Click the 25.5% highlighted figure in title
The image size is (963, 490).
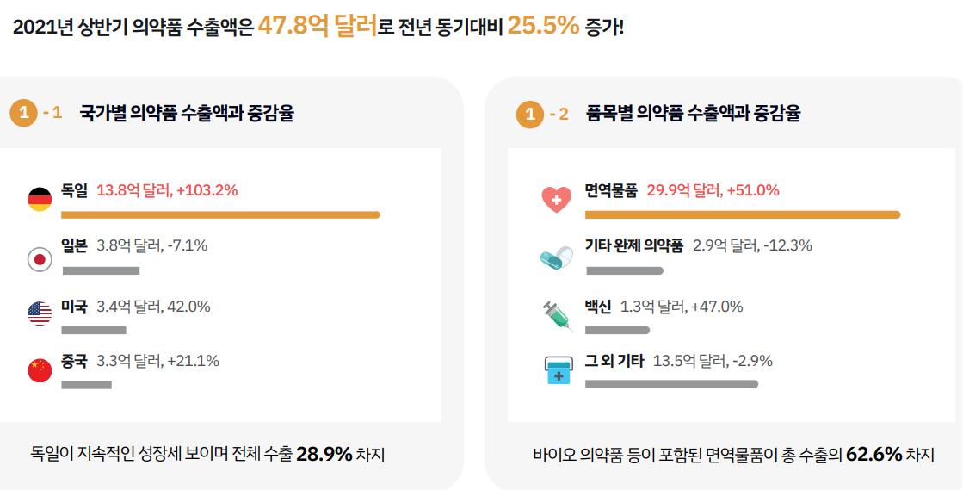click(543, 27)
